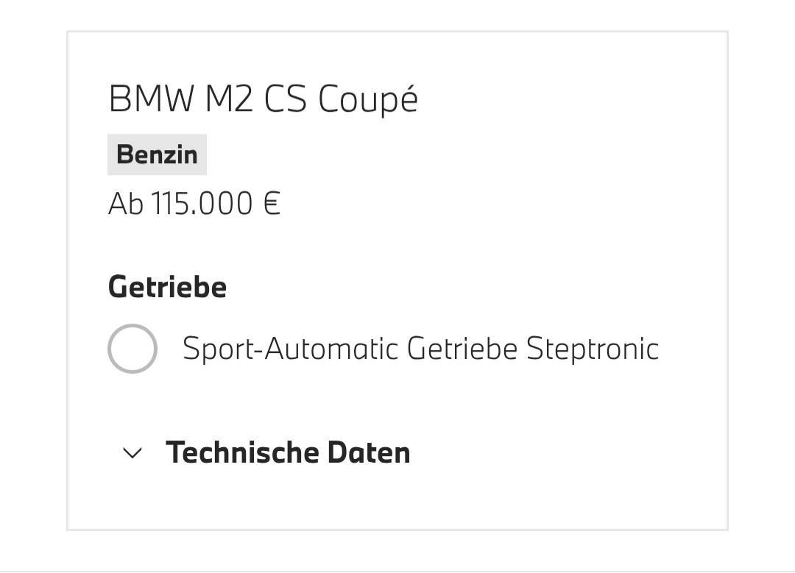
Task: Click the word Getriebe within the radio option label
Action: tap(462, 349)
